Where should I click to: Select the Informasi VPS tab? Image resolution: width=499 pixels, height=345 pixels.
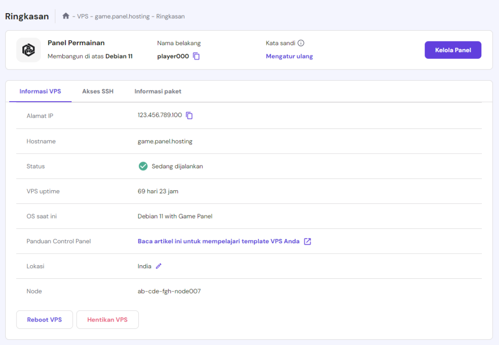click(x=40, y=91)
